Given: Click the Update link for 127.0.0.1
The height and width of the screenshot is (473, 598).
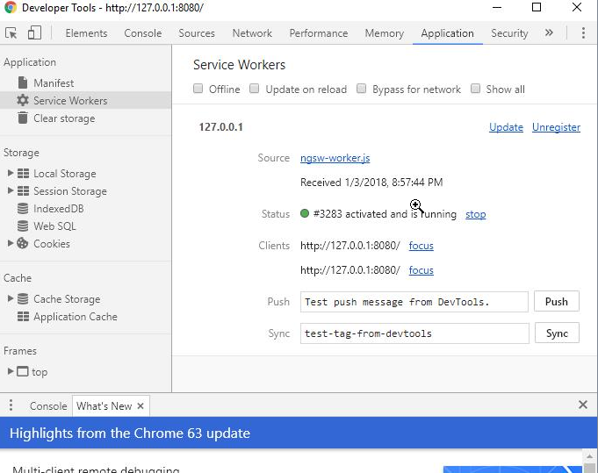Looking at the screenshot, I should [506, 127].
